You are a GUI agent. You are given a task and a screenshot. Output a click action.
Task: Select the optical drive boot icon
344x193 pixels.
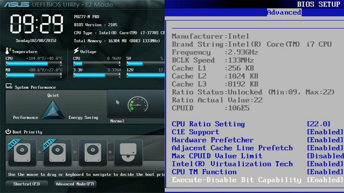click(128, 152)
